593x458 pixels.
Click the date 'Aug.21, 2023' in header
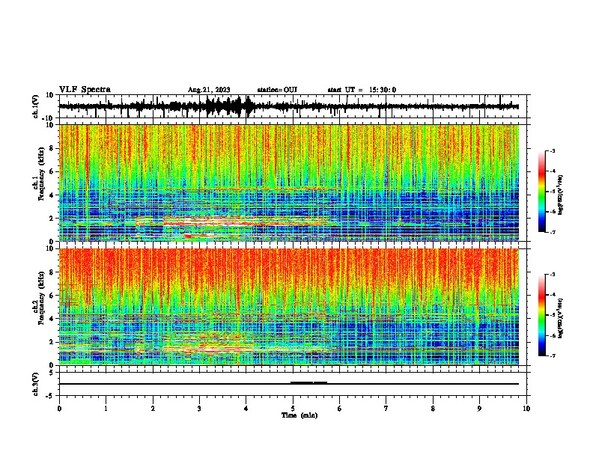(x=209, y=90)
